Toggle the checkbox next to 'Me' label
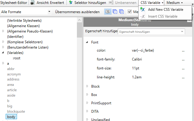This screenshot has height=121, width=194. (130, 12)
